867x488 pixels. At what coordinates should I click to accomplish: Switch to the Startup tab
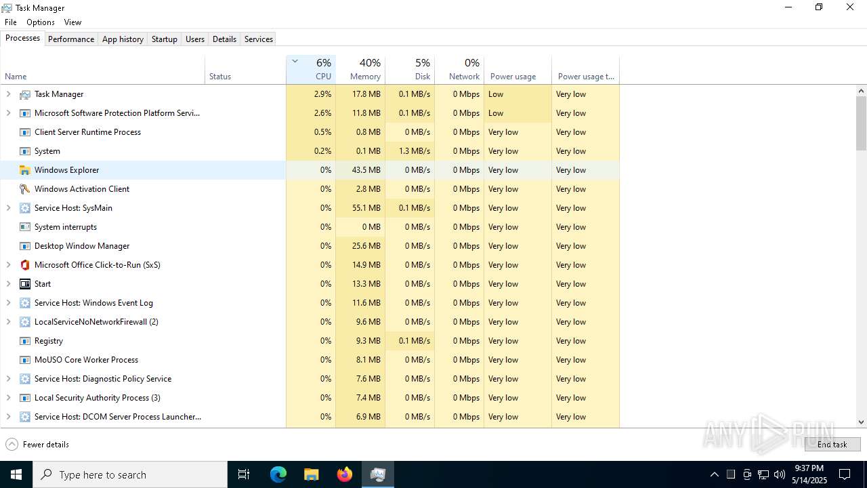point(164,39)
